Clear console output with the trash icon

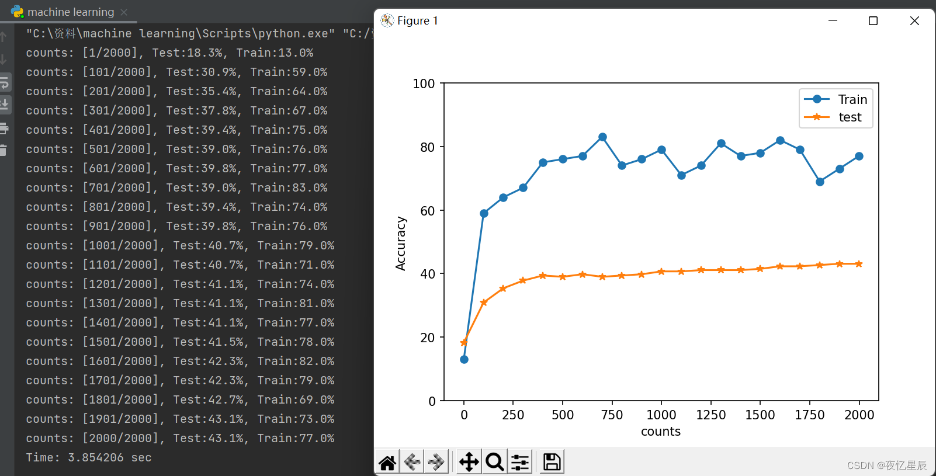(4, 150)
